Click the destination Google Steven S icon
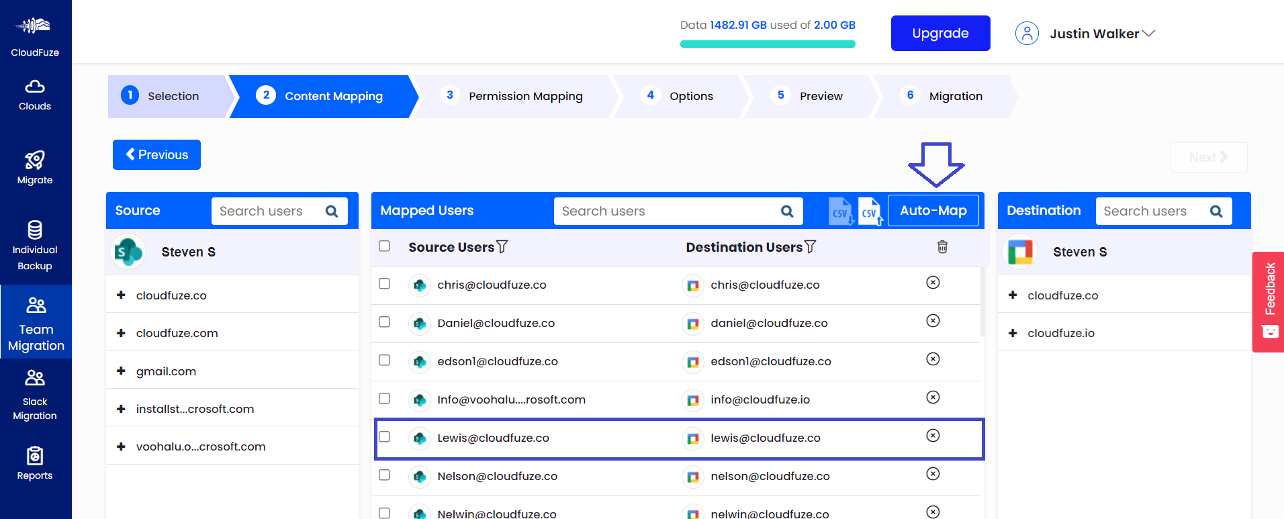 point(1020,252)
